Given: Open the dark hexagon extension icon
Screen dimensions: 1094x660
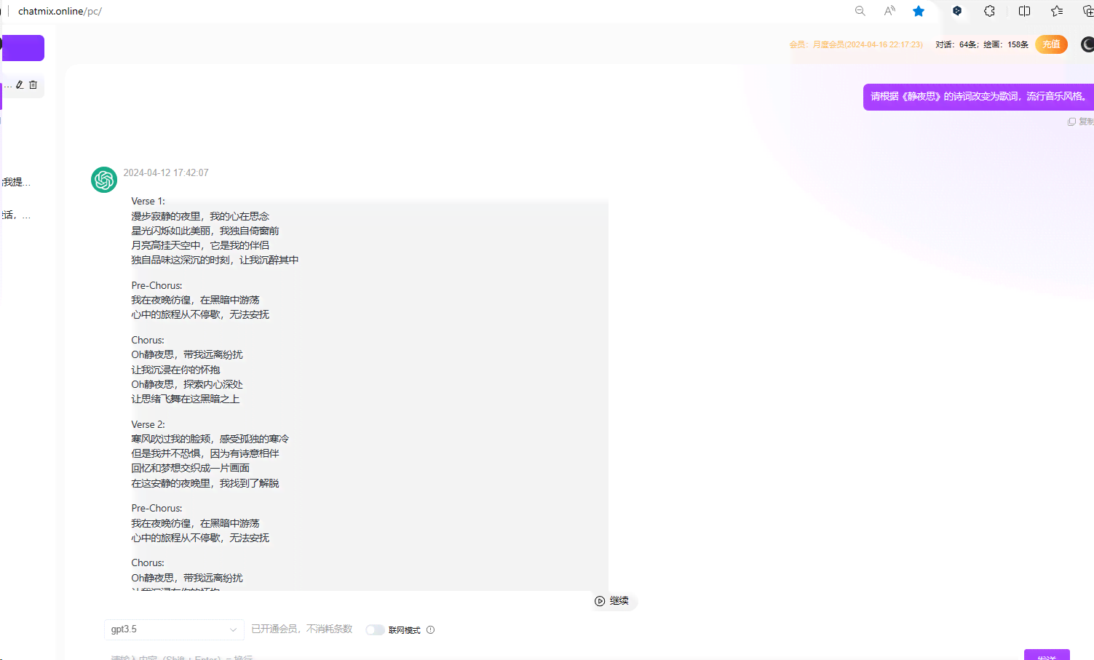Looking at the screenshot, I should pos(957,11).
